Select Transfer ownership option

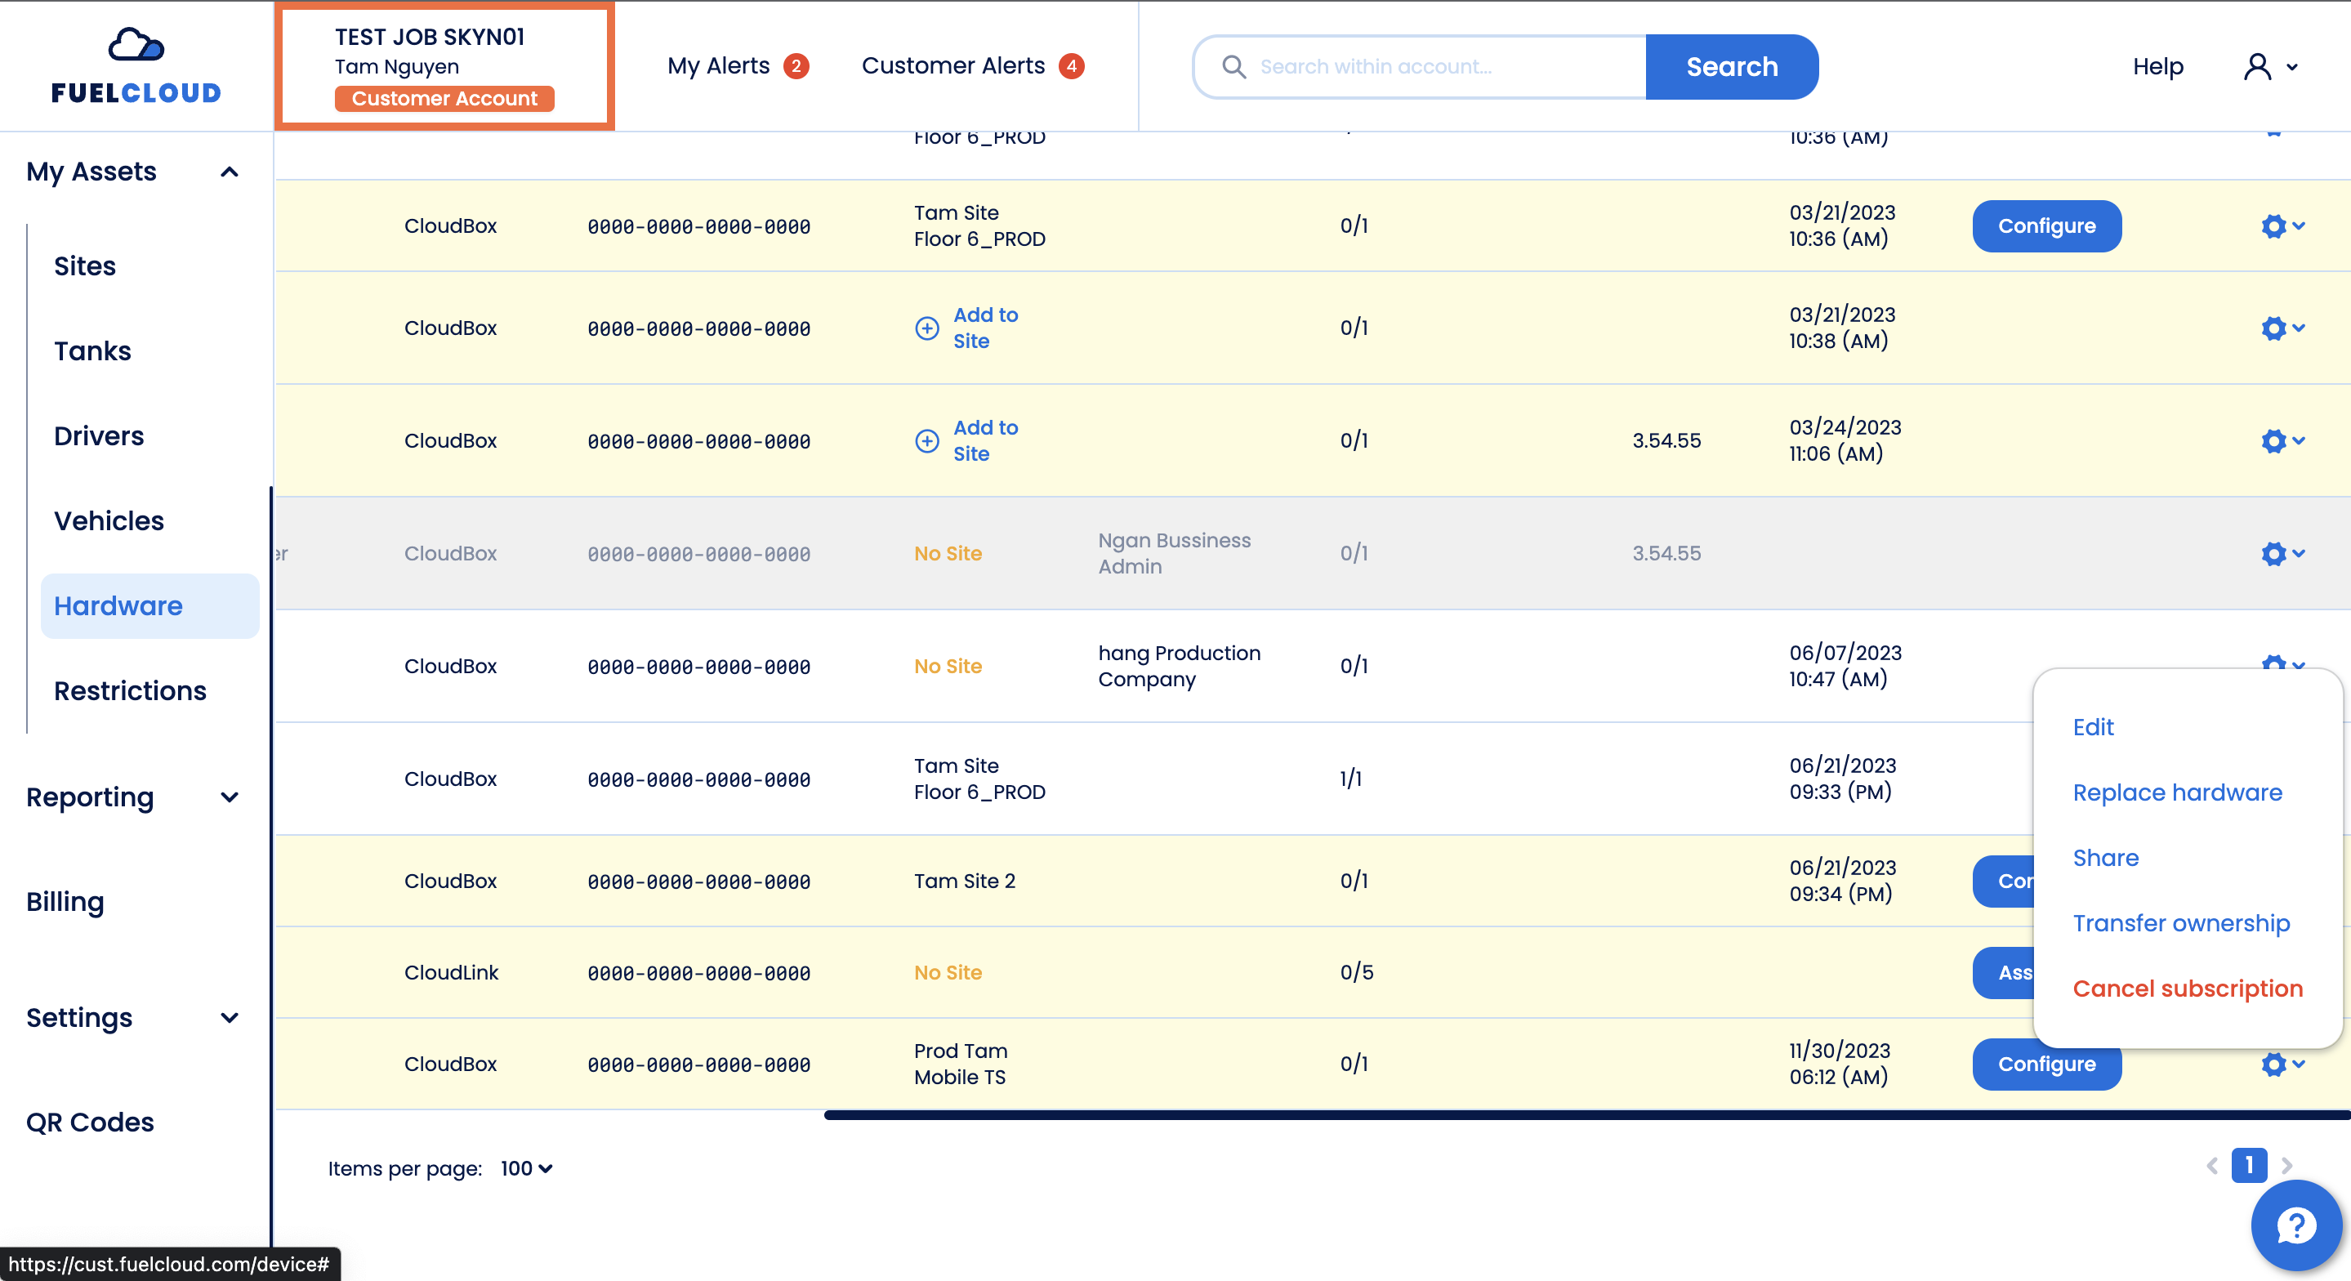click(2180, 923)
